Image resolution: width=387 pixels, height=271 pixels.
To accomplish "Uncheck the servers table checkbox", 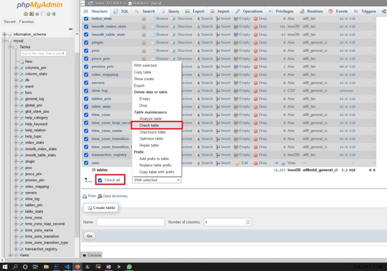I will [x=86, y=83].
